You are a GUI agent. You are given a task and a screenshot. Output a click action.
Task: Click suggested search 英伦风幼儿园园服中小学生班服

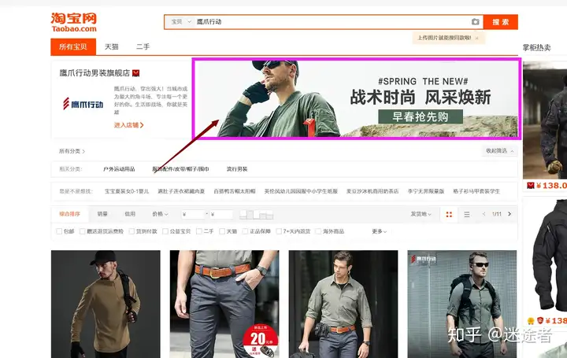pos(301,191)
